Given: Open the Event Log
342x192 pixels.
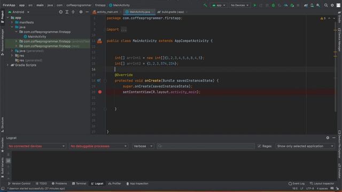Looking at the screenshot, I should coord(297,183).
